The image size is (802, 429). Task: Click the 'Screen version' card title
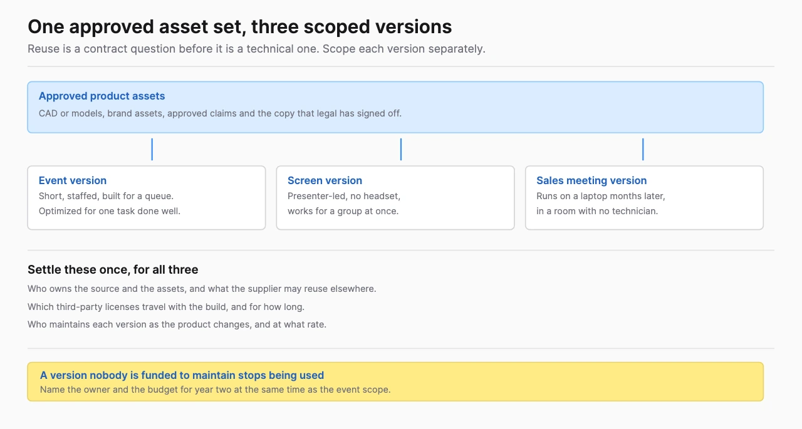pyautogui.click(x=325, y=180)
